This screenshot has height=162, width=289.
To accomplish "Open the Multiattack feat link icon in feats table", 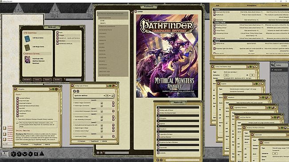I will click(x=214, y=15).
